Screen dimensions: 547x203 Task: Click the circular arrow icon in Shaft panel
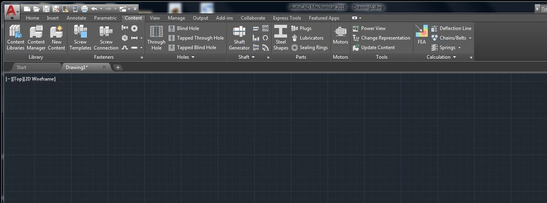coord(266,38)
